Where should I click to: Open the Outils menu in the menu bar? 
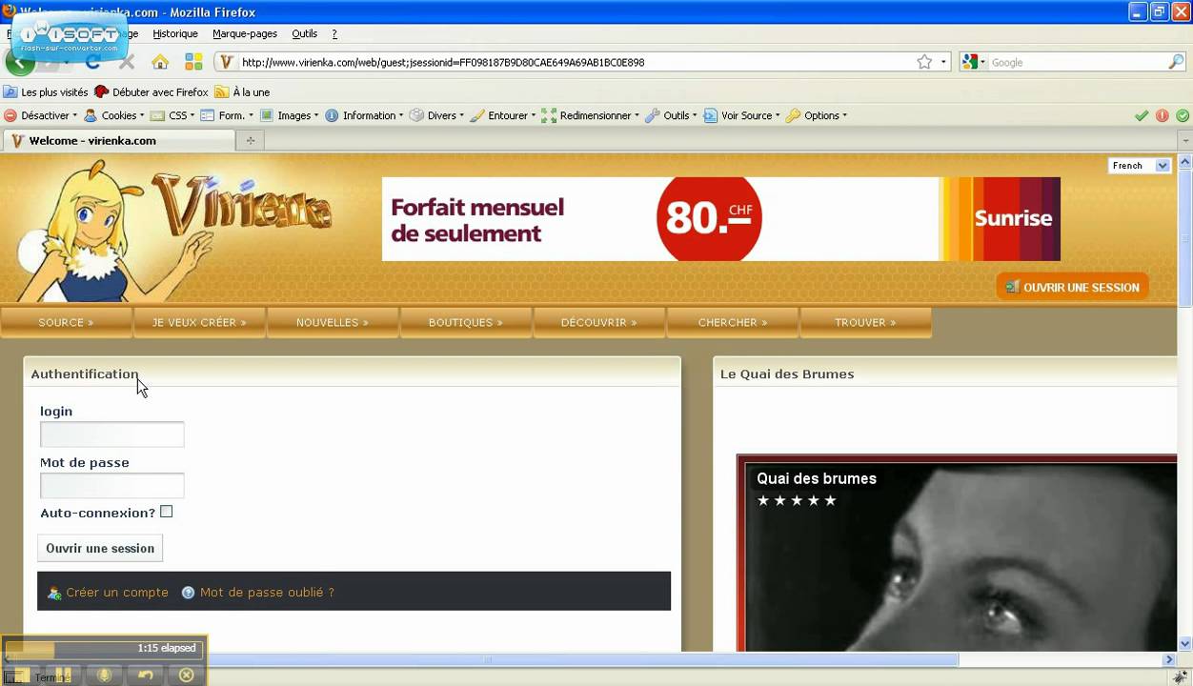pos(305,33)
